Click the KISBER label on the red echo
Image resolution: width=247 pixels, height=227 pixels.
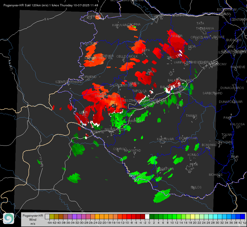click(177, 36)
